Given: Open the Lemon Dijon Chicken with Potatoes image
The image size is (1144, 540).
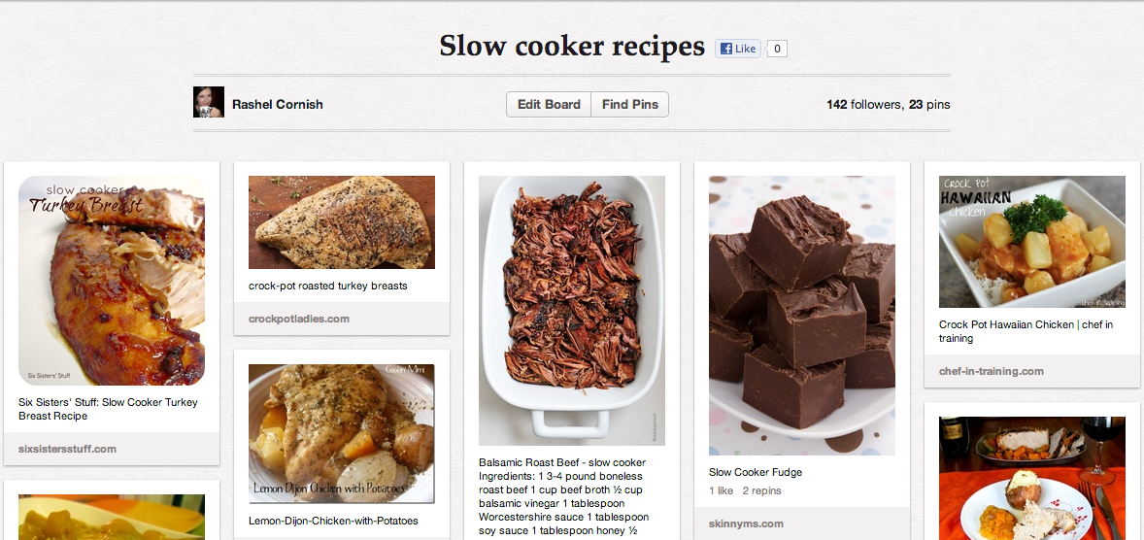Looking at the screenshot, I should [x=342, y=433].
